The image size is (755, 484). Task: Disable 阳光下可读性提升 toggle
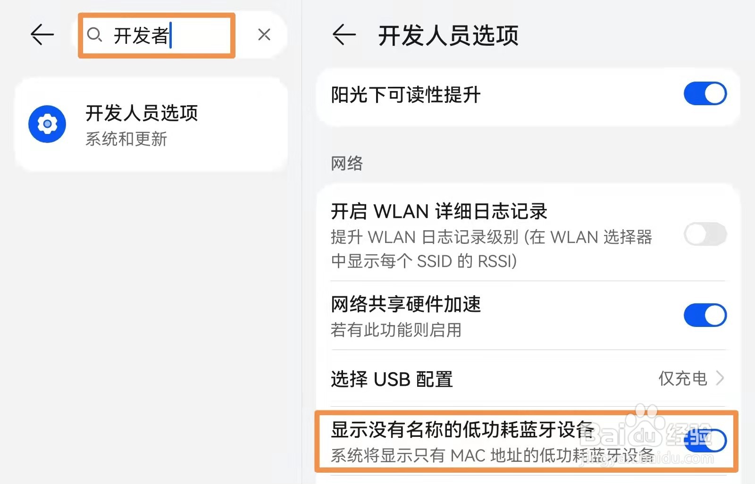705,93
